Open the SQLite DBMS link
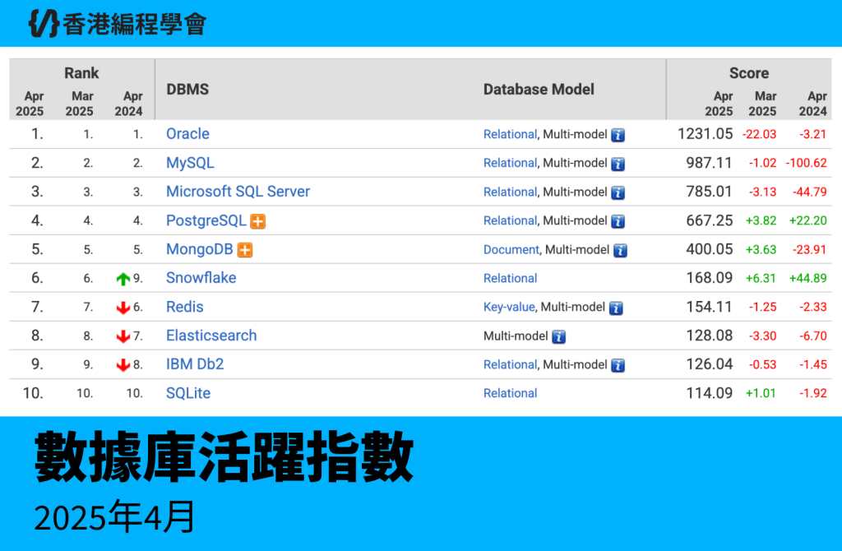This screenshot has width=842, height=551. point(188,393)
